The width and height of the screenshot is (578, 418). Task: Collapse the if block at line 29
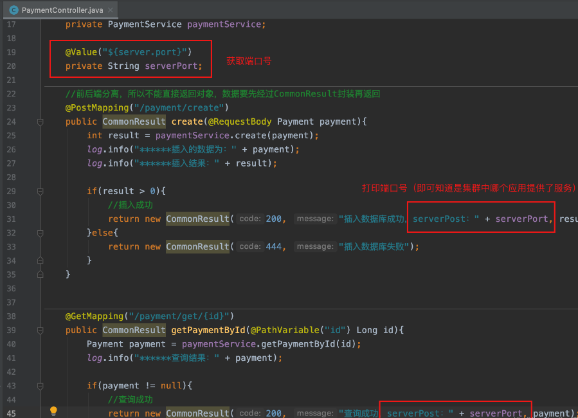point(40,191)
